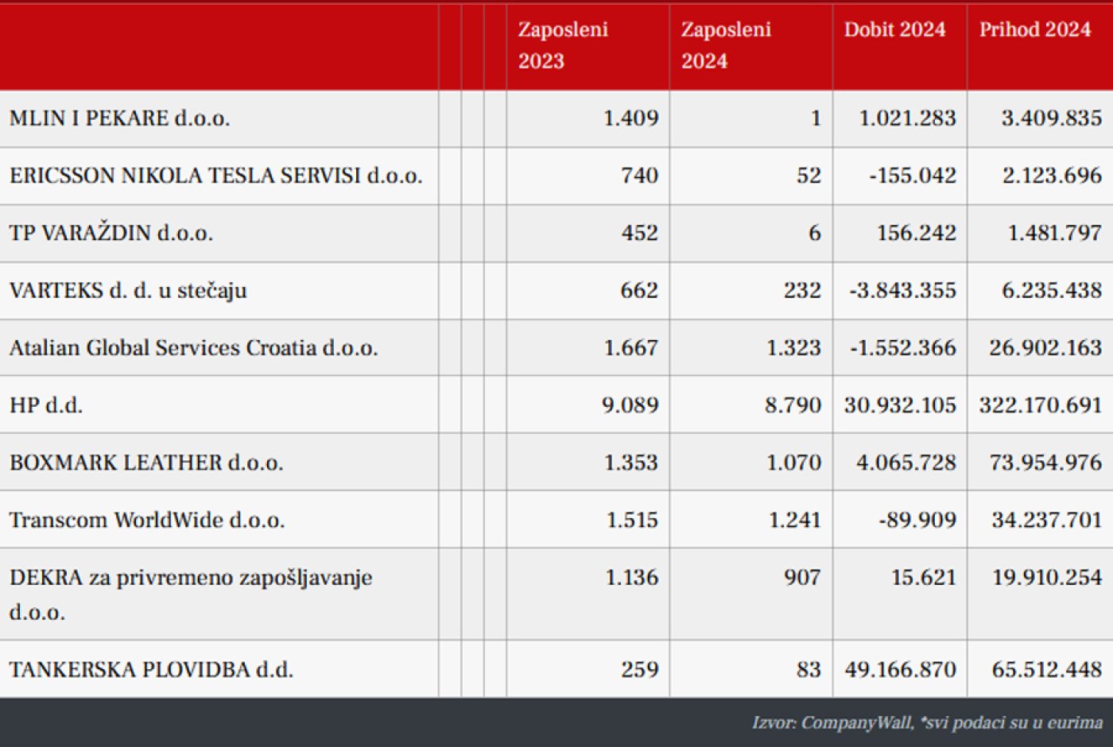This screenshot has height=747, width=1113.
Task: Click the CompanyWall source caption
Action: tap(927, 722)
